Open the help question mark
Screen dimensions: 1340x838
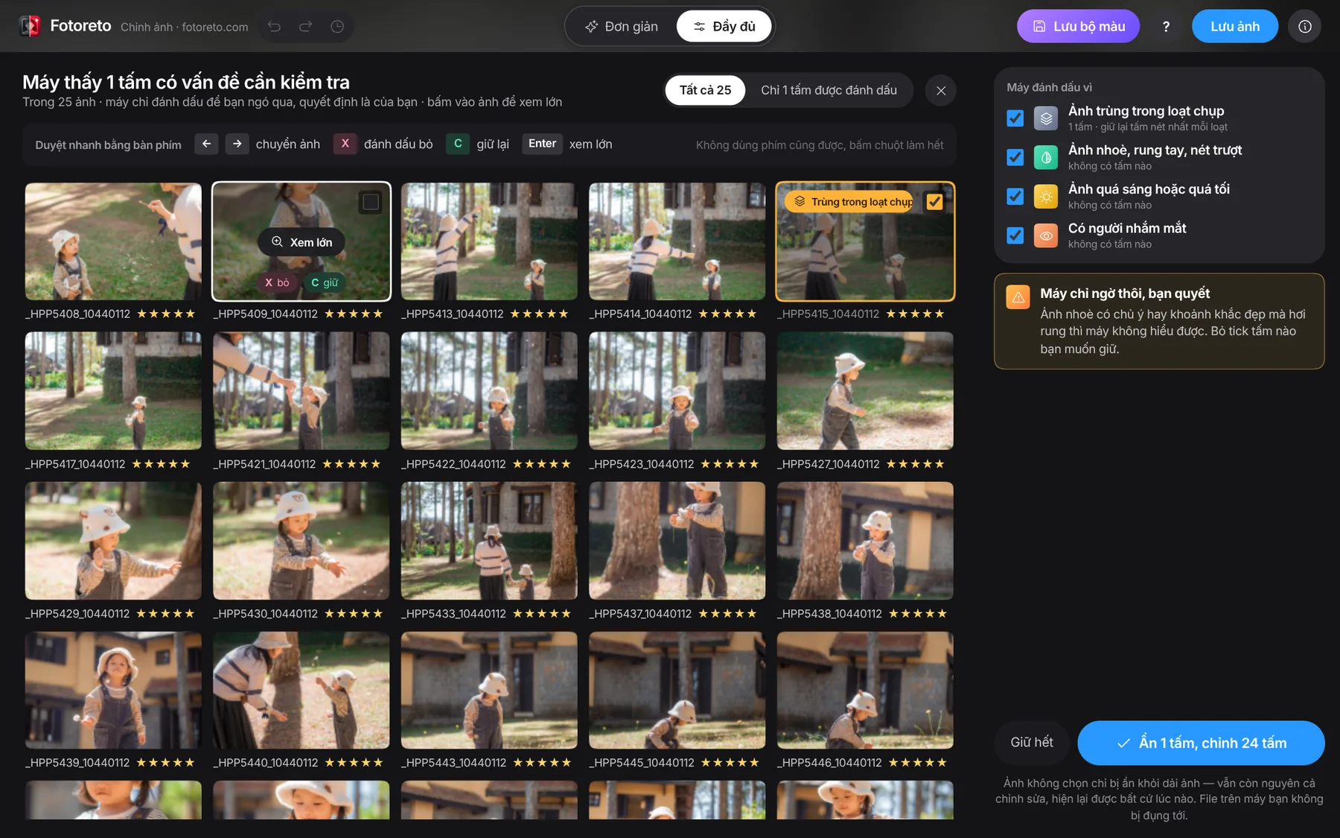click(1166, 27)
